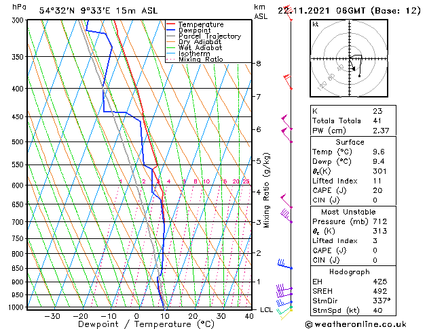This screenshot has width=427, height=329.
Task: Click the 'Surface' section header
Action: tap(350, 142)
